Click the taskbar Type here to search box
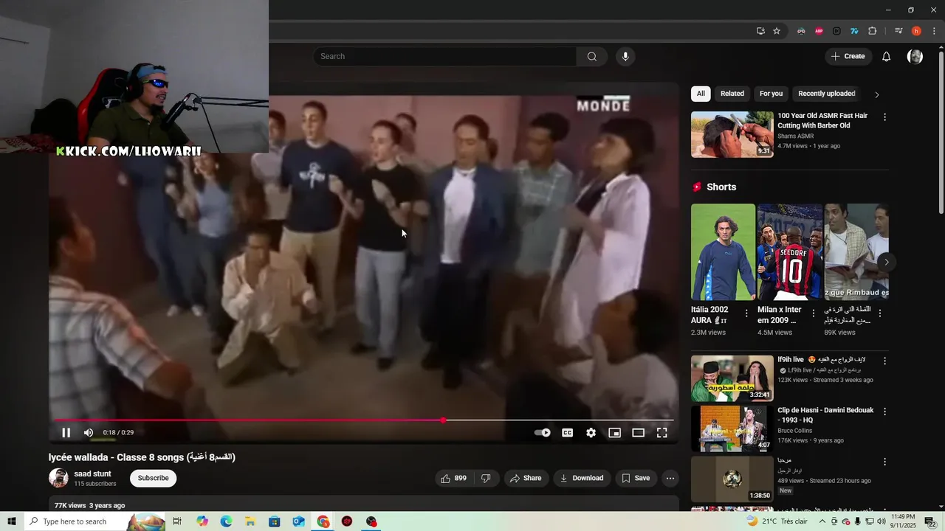This screenshot has width=945, height=531. pyautogui.click(x=94, y=521)
